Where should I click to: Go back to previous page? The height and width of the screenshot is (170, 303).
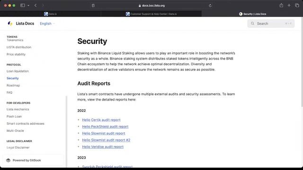coord(36,5)
